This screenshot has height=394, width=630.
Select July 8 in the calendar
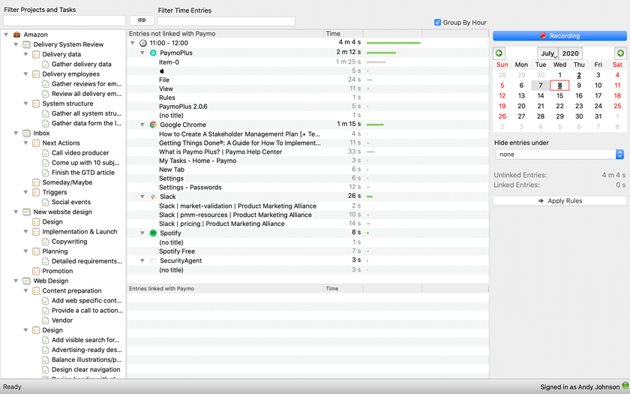(x=559, y=86)
